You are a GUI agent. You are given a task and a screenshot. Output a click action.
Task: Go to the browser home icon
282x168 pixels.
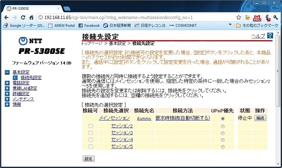[31, 17]
